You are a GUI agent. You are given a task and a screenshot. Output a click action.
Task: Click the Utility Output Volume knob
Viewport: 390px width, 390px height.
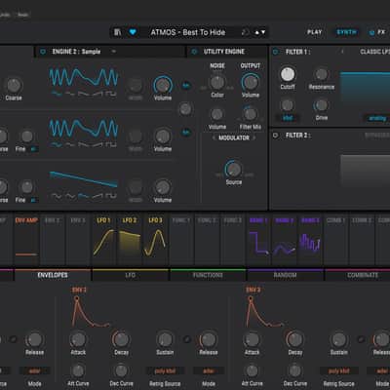point(251,82)
